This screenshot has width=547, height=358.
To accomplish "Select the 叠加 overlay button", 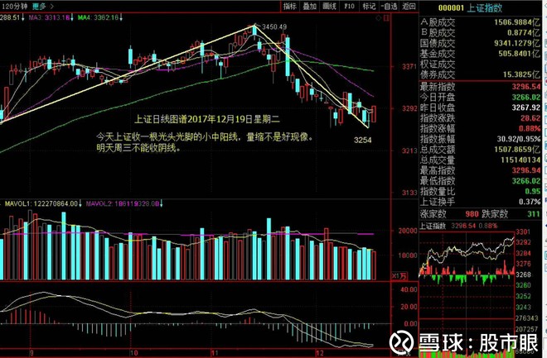I will [x=309, y=7].
